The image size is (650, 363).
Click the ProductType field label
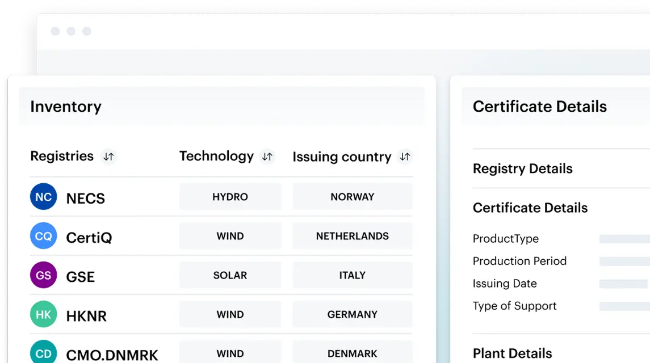[506, 239]
